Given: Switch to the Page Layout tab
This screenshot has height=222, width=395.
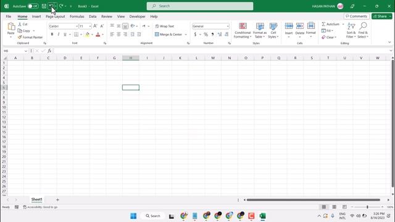Looking at the screenshot, I should (55, 17).
